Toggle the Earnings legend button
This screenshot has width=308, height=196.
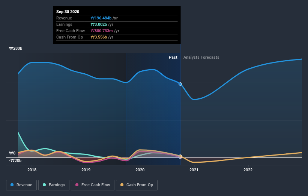[54, 185]
